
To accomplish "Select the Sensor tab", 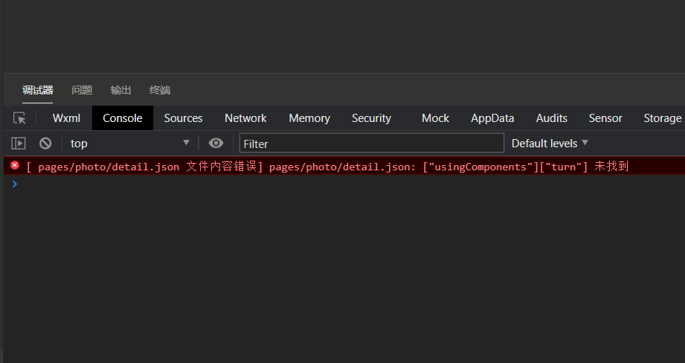I will (605, 118).
